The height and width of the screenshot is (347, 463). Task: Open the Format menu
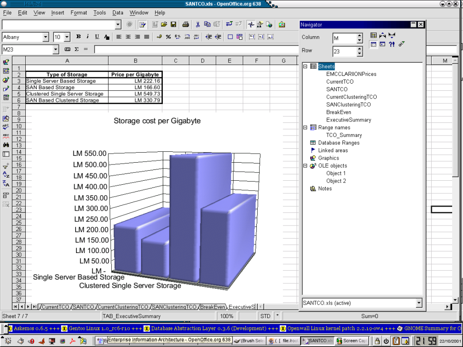[79, 13]
